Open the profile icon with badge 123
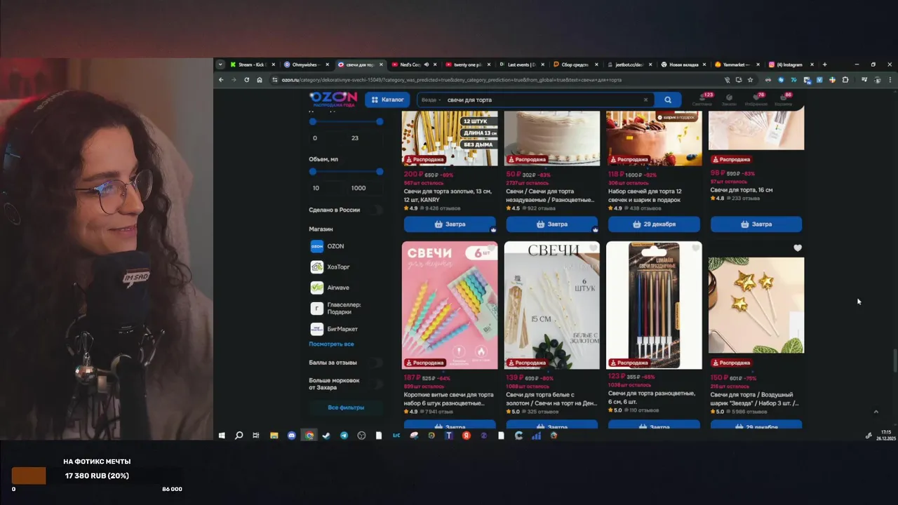The image size is (898, 505). point(702,99)
